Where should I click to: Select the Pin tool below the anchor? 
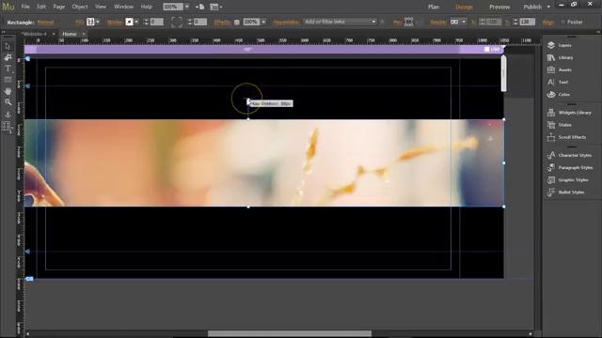click(8, 127)
